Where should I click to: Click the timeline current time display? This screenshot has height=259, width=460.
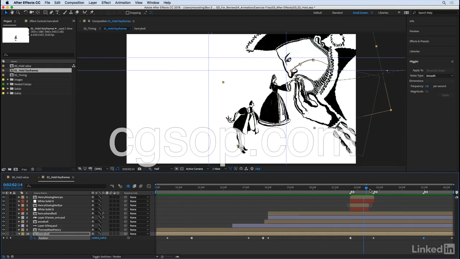point(13,185)
